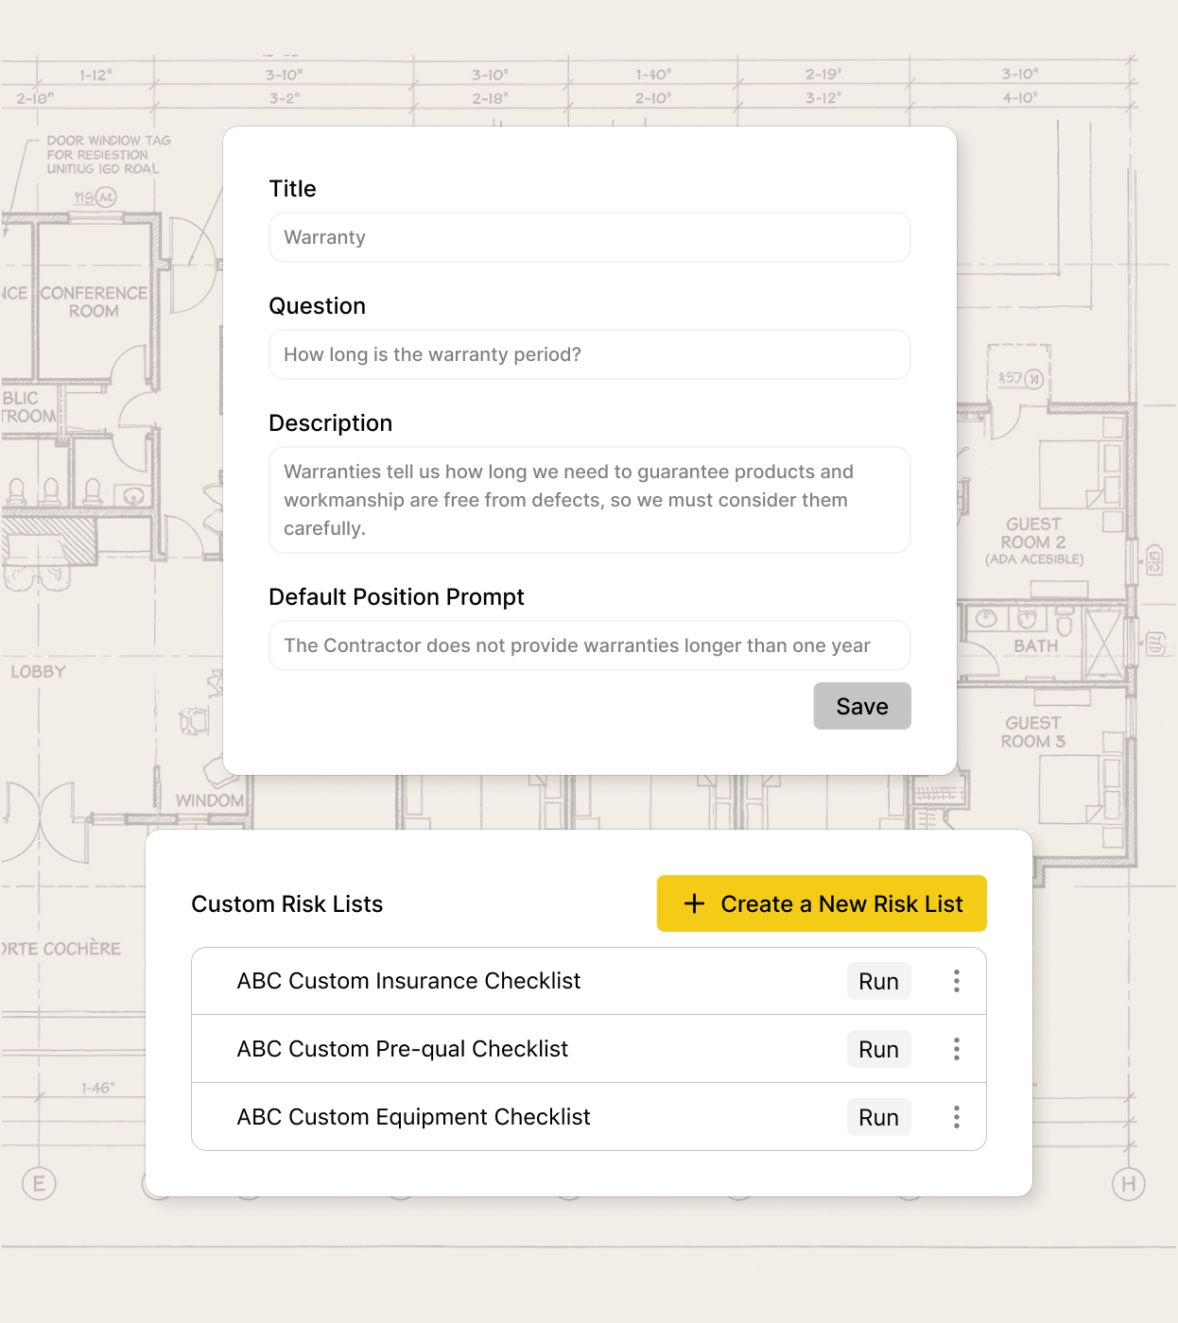Screen dimensions: 1178x1323
Task: Click the Create a New Risk List label
Action: click(841, 903)
